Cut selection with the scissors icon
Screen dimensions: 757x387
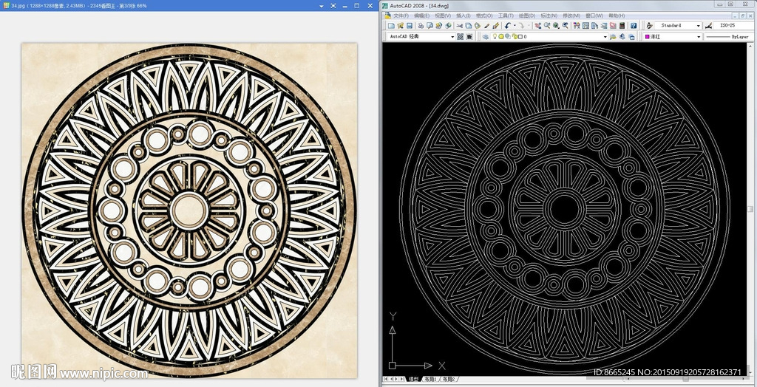click(x=460, y=26)
